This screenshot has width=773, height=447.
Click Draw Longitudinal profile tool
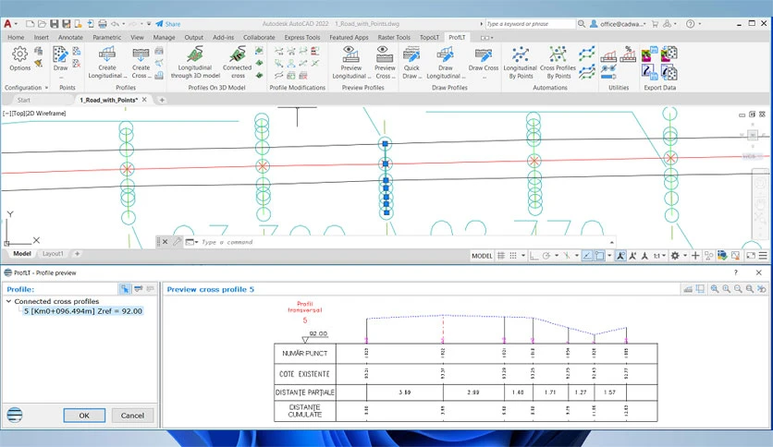[x=445, y=63]
